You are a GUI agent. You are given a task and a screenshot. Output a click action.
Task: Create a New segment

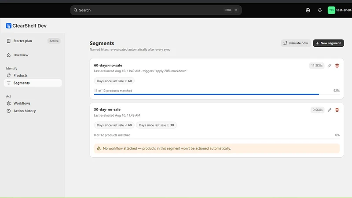328,43
